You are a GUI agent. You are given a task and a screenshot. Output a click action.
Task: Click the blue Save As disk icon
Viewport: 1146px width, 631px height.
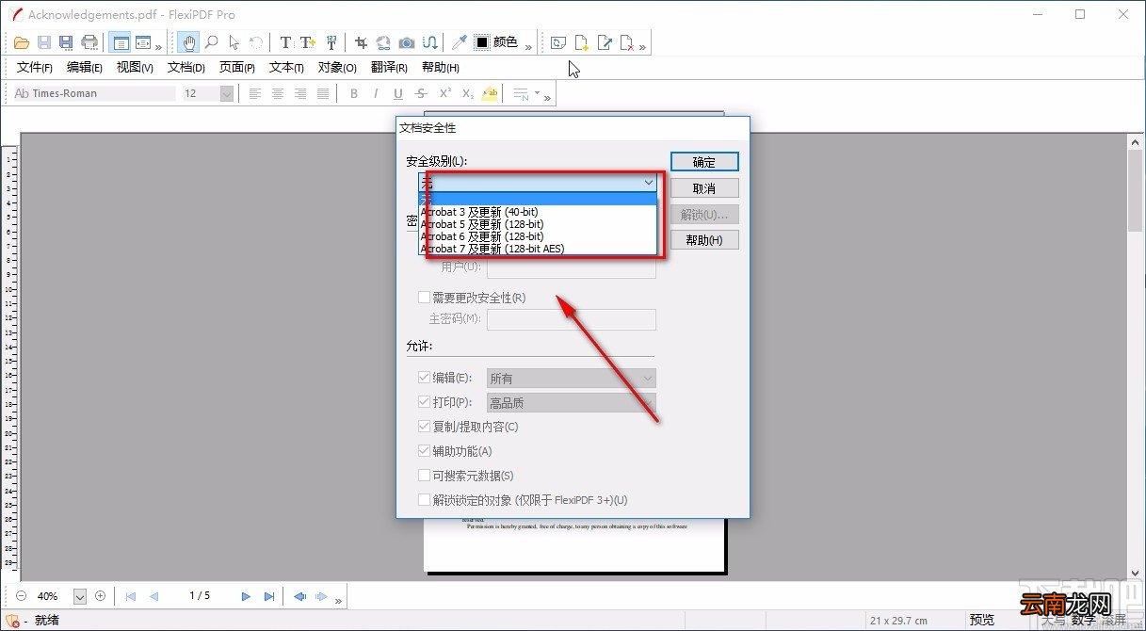tap(66, 42)
